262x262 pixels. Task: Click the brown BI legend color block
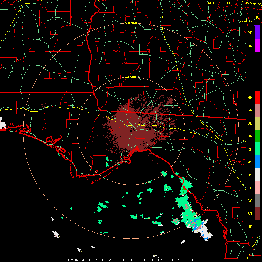tap(257, 214)
